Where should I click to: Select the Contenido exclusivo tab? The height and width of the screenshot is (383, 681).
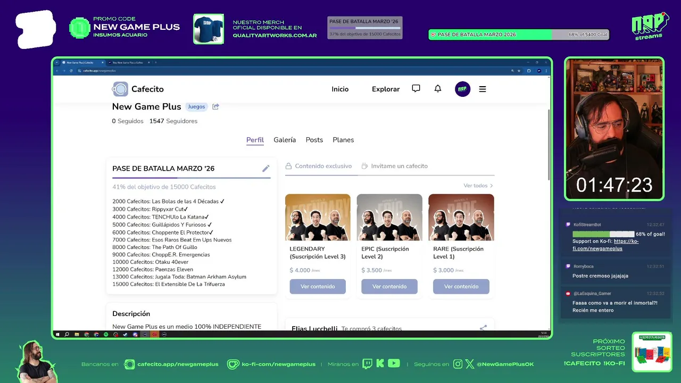click(319, 166)
